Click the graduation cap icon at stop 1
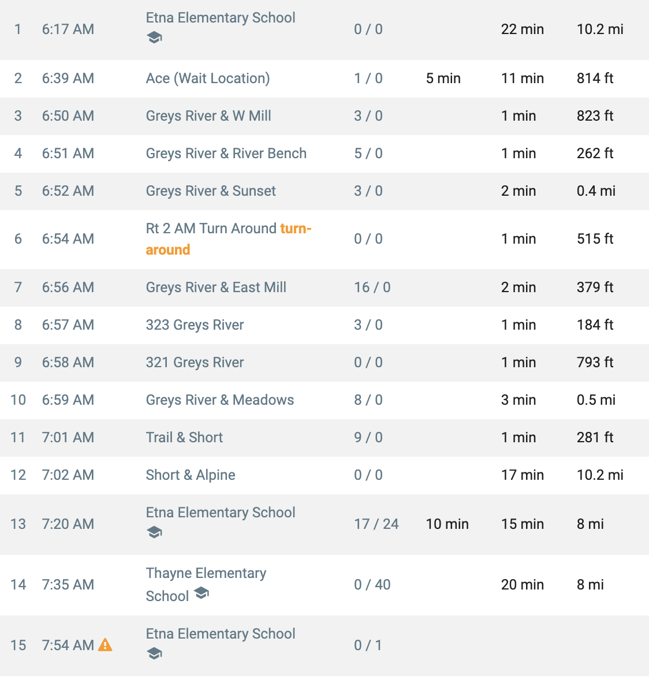 point(154,38)
